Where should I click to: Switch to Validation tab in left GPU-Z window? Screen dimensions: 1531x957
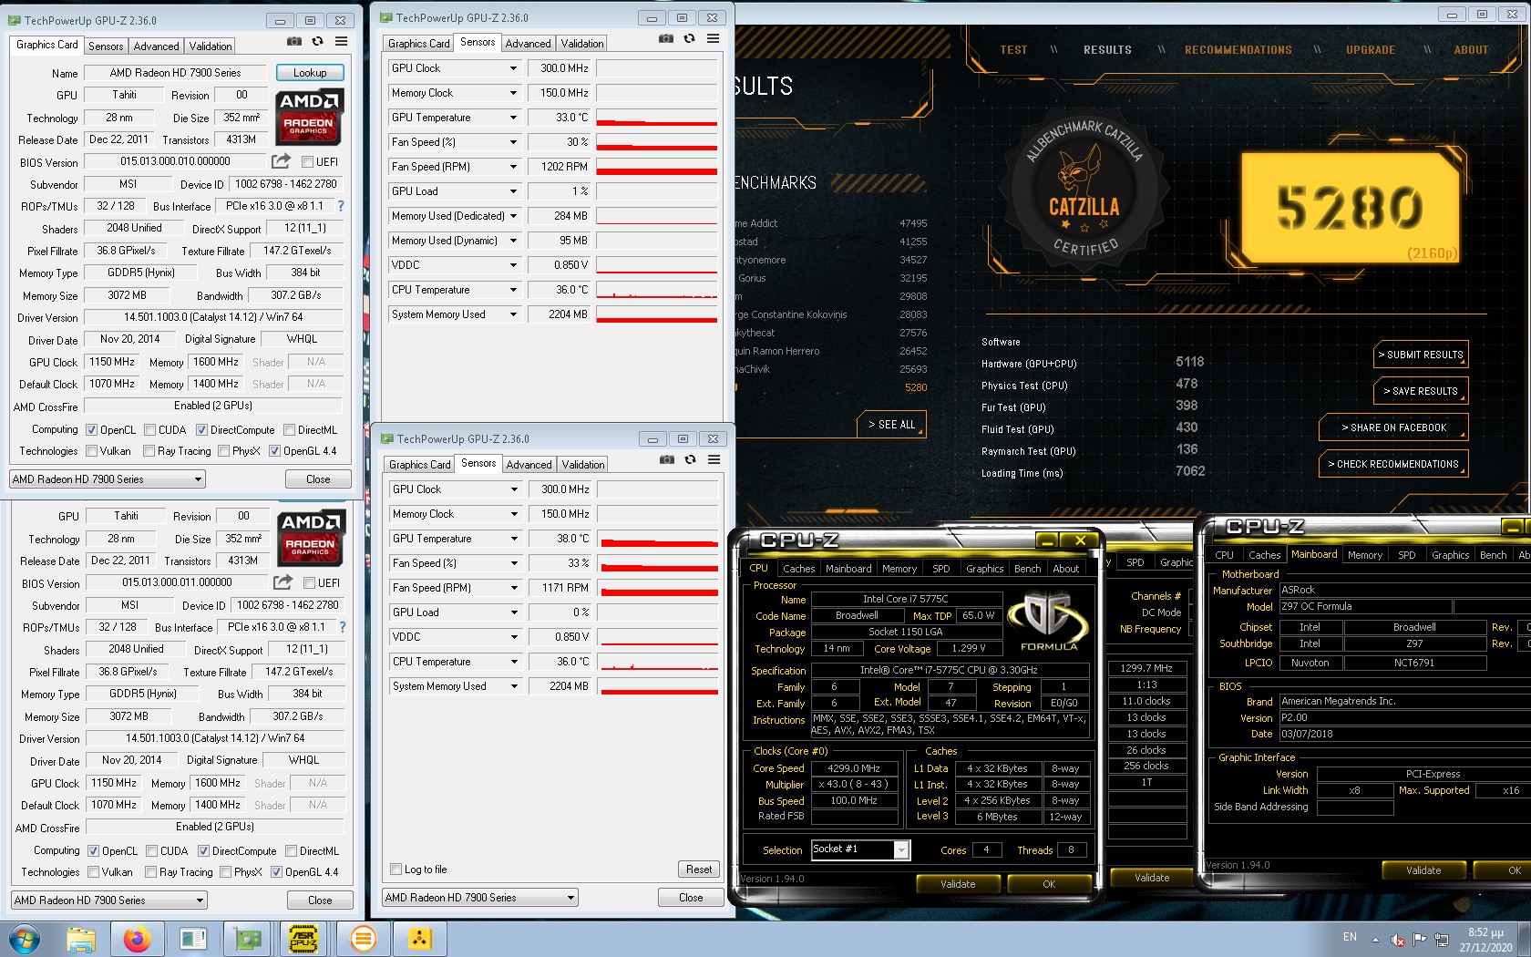coord(211,46)
